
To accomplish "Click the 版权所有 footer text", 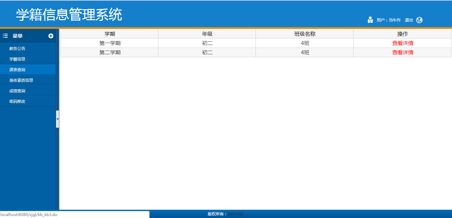I will point(217,214).
